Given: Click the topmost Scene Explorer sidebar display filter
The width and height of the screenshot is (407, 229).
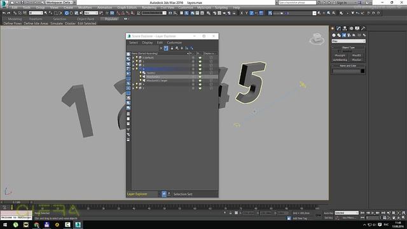Looking at the screenshot, I should click(x=128, y=54).
